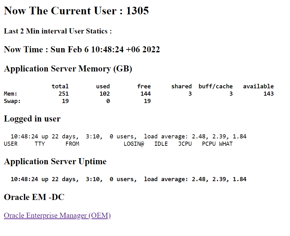Click the 'free' column header in memory table

[x=144, y=86]
